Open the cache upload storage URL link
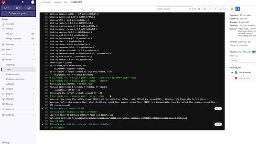Screen dimensions: 256x144 [131, 118]
